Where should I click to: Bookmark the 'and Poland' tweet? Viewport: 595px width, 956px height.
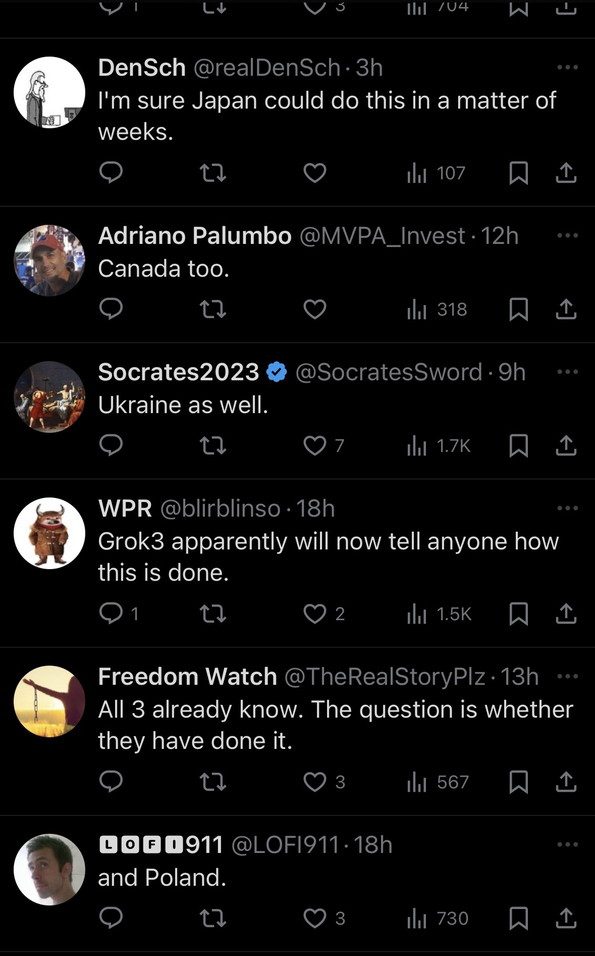tap(518, 918)
